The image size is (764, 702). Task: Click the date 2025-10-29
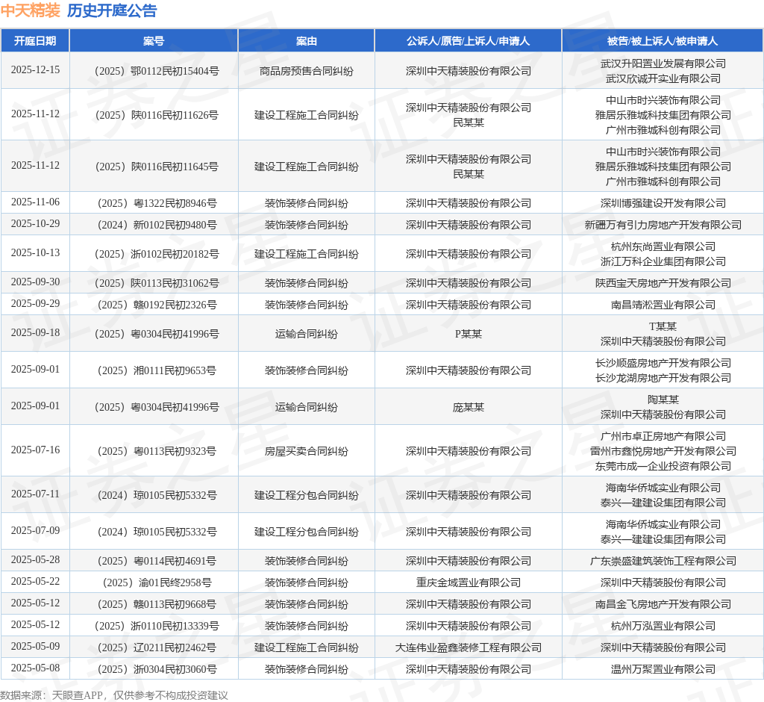35,224
